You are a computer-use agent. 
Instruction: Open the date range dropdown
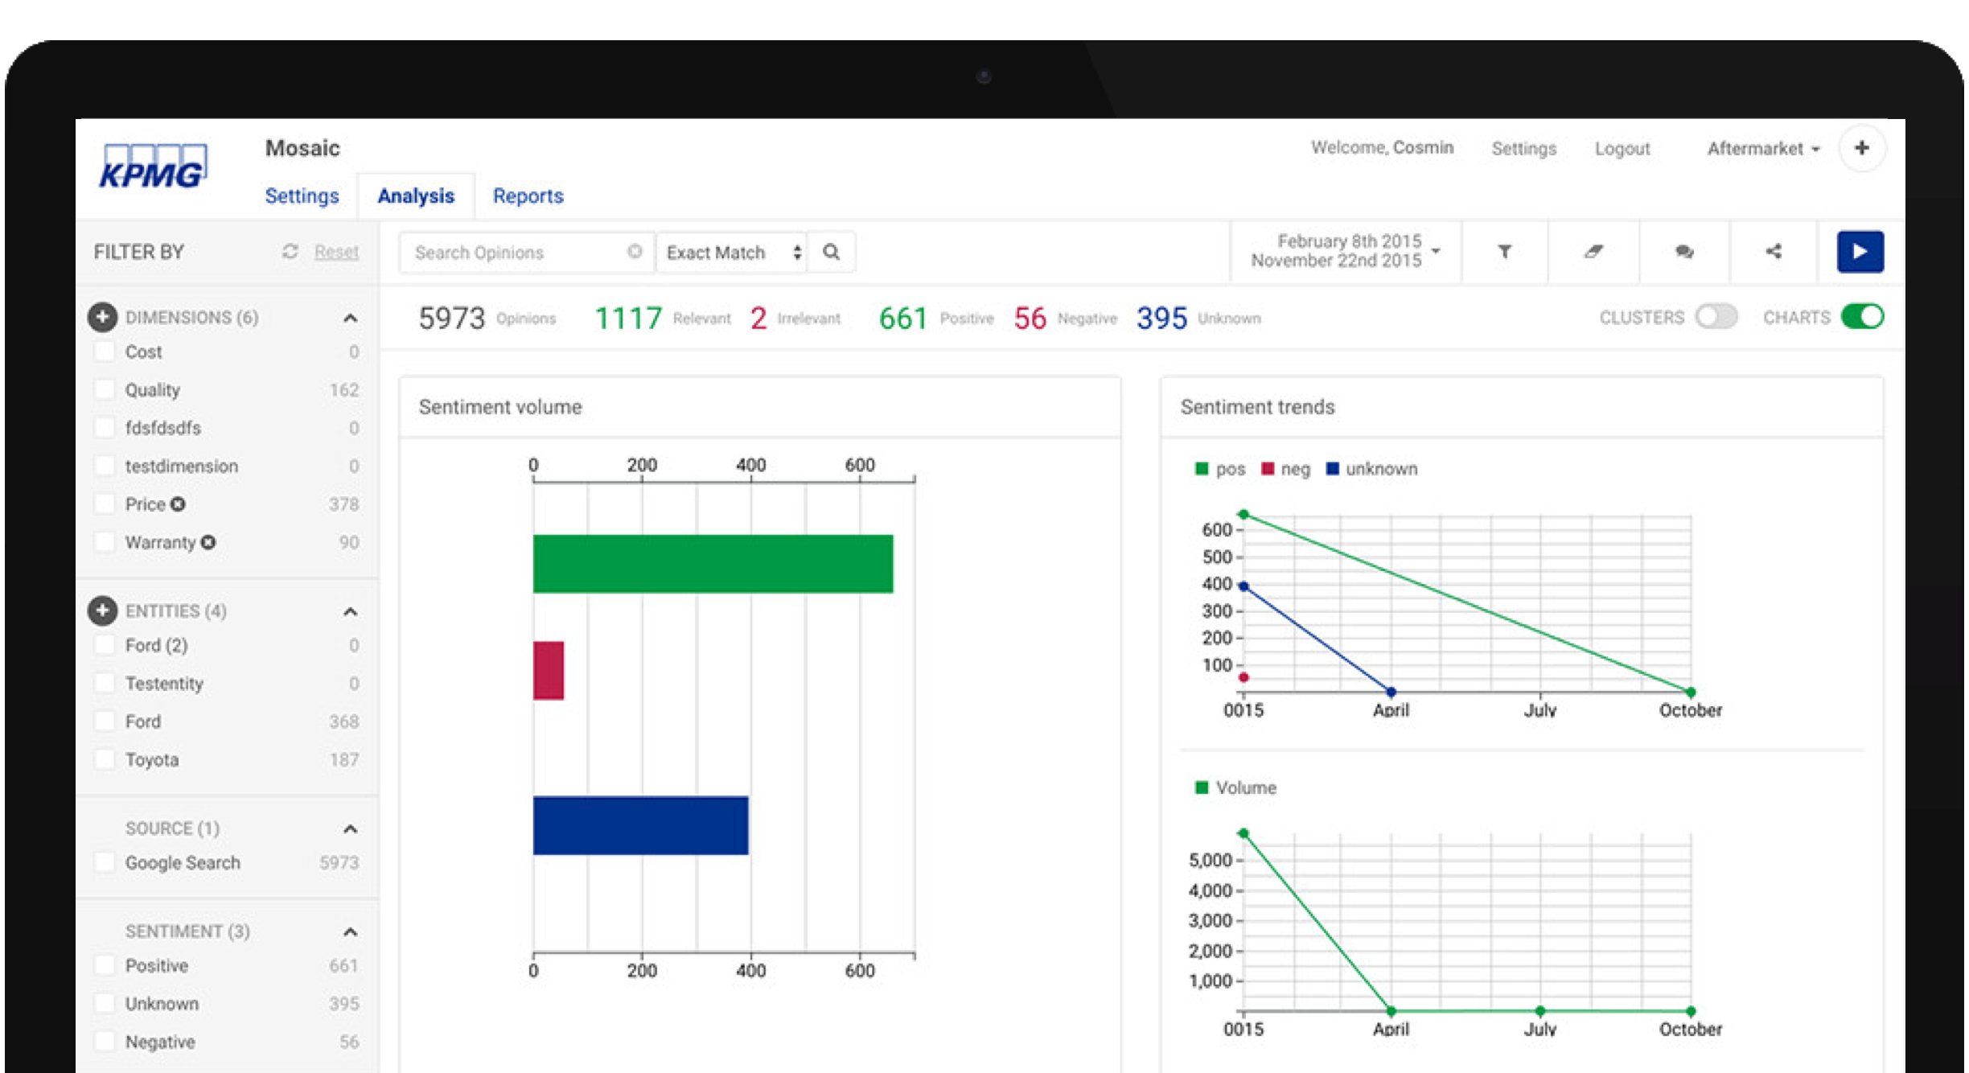tap(1346, 251)
